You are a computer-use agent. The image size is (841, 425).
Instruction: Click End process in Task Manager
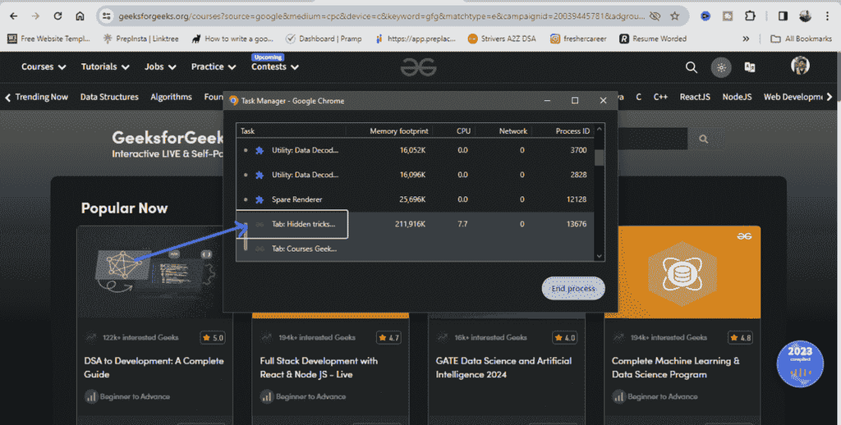[573, 288]
